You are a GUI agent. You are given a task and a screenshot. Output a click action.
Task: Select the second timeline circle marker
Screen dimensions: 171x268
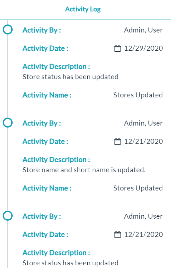coord(8,123)
